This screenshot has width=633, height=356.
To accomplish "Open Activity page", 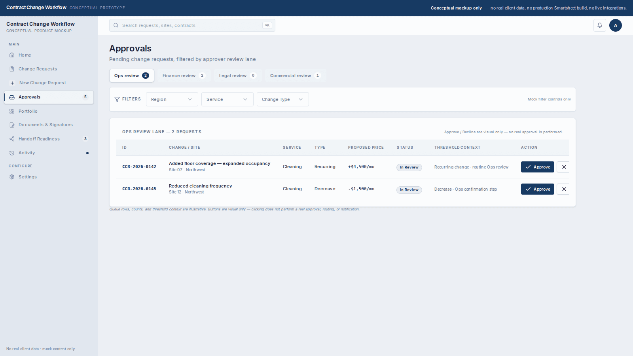I will pos(49,153).
